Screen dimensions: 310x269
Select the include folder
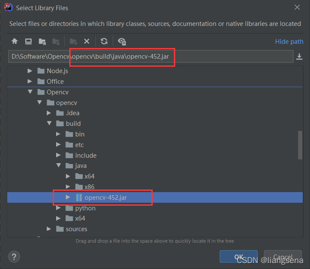[x=86, y=156]
